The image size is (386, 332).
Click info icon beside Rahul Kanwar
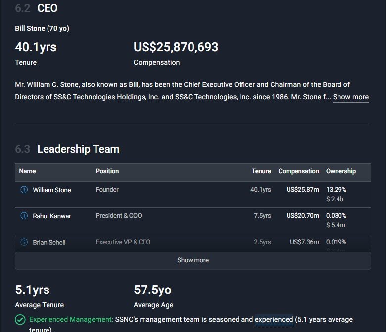(x=24, y=216)
